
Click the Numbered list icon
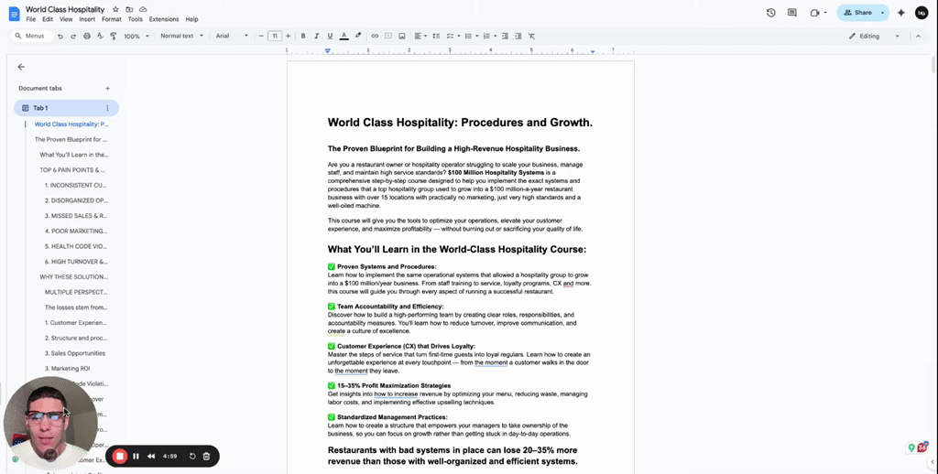coord(486,36)
